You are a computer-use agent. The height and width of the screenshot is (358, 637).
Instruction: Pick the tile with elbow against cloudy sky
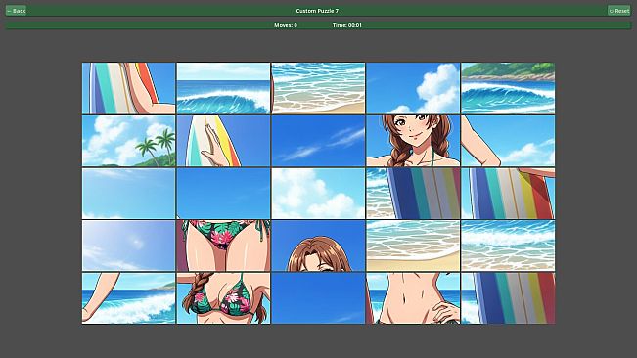coord(508,141)
